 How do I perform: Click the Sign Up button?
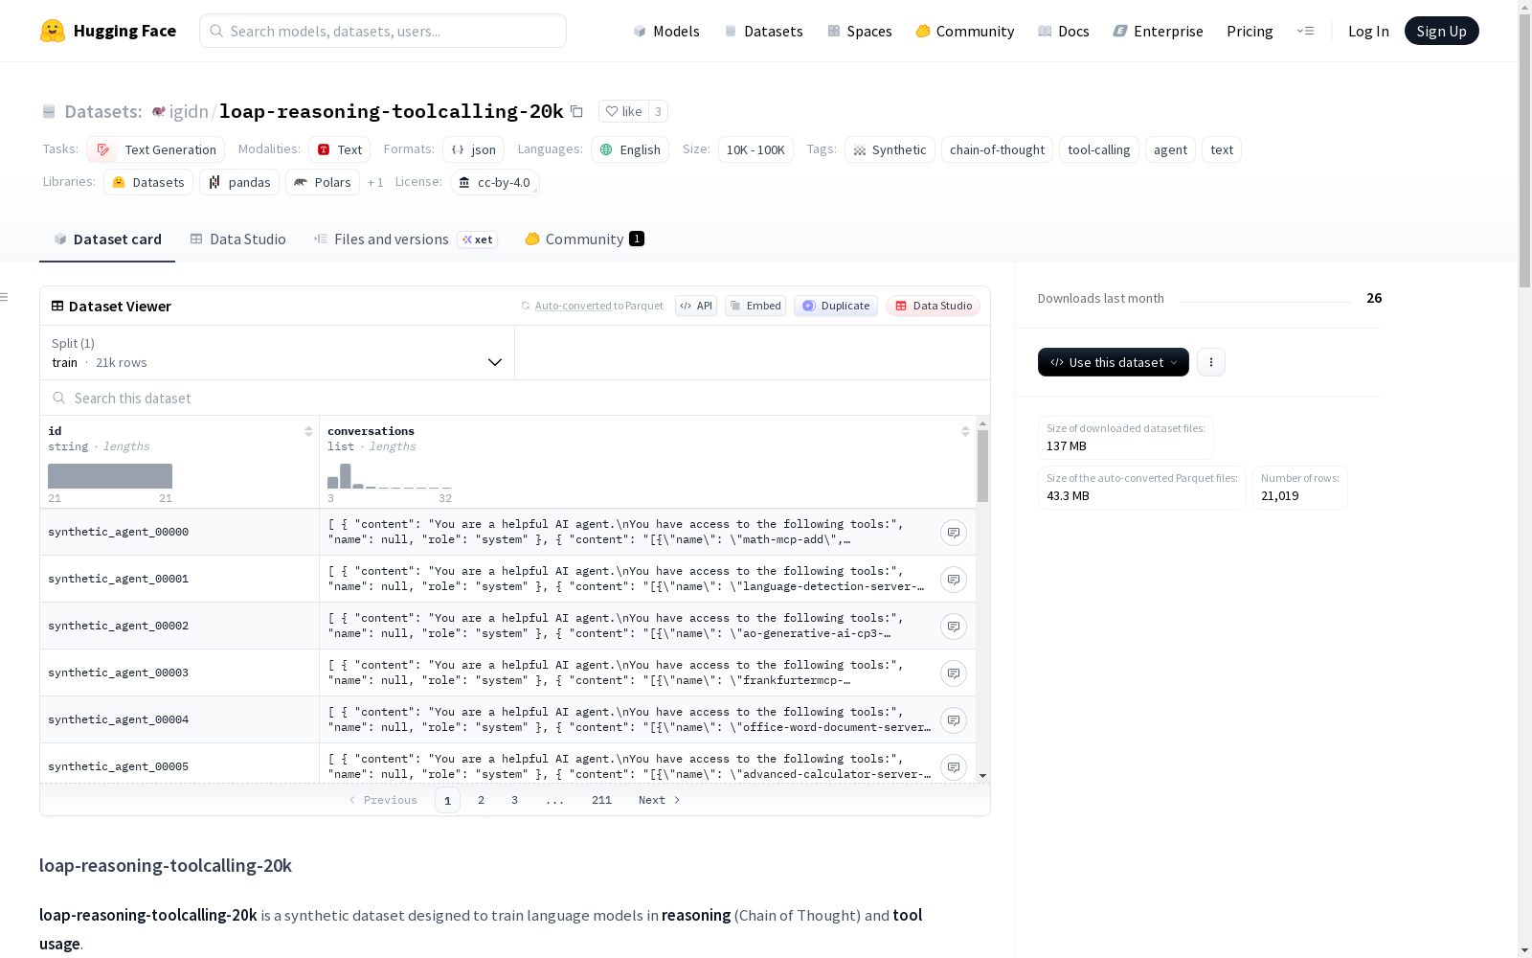[1441, 31]
